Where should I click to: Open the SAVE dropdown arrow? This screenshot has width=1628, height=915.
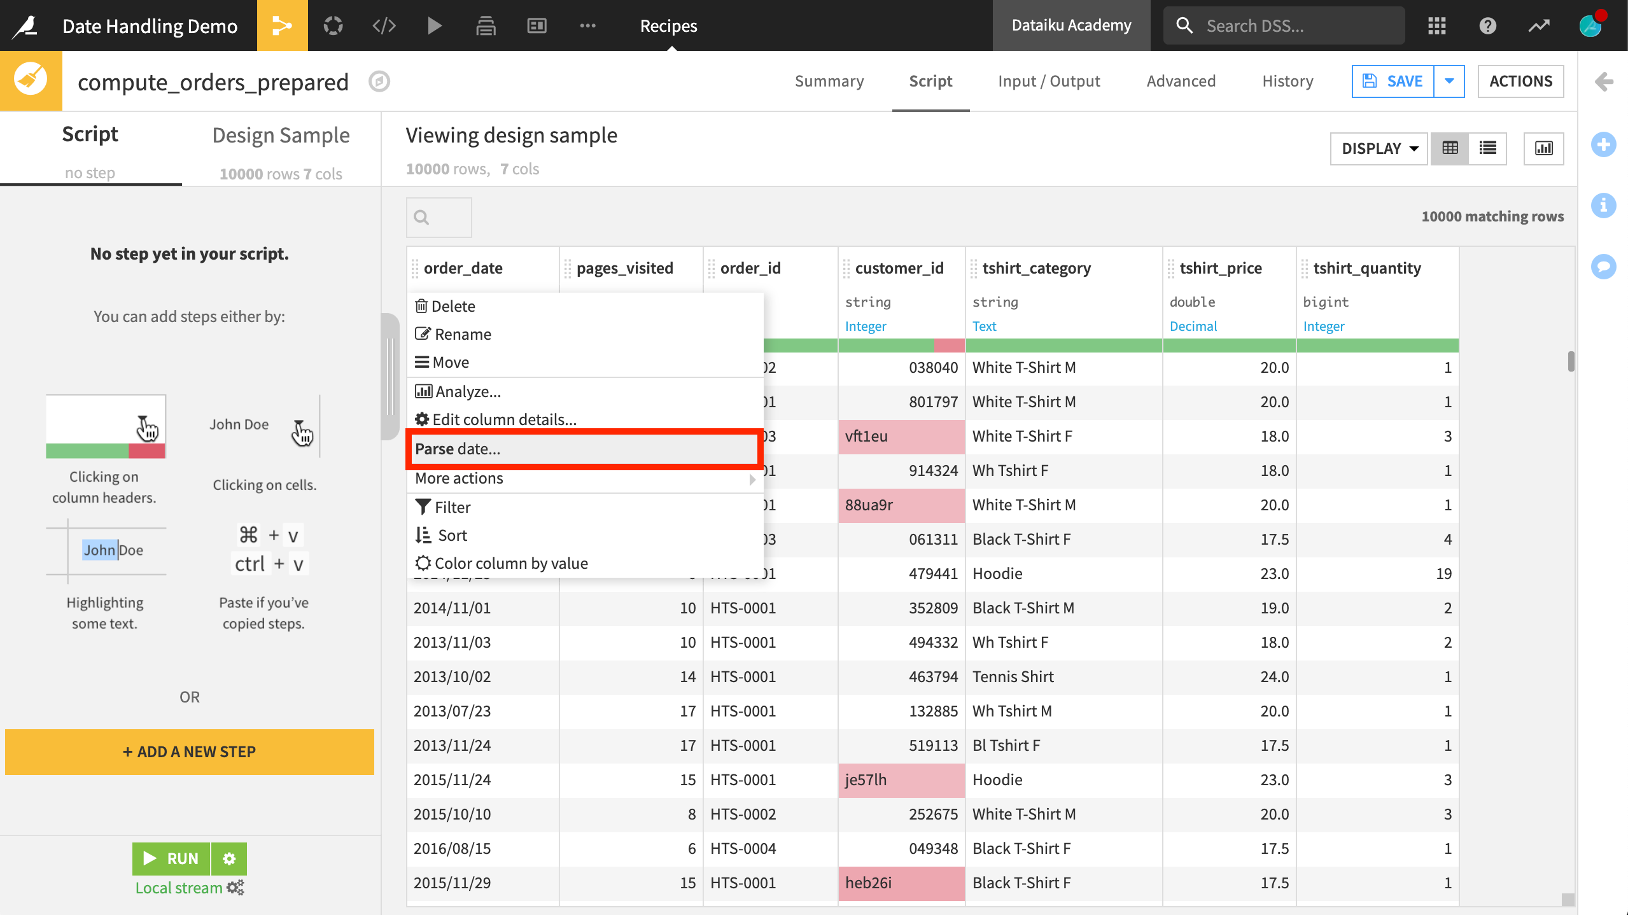tap(1449, 81)
